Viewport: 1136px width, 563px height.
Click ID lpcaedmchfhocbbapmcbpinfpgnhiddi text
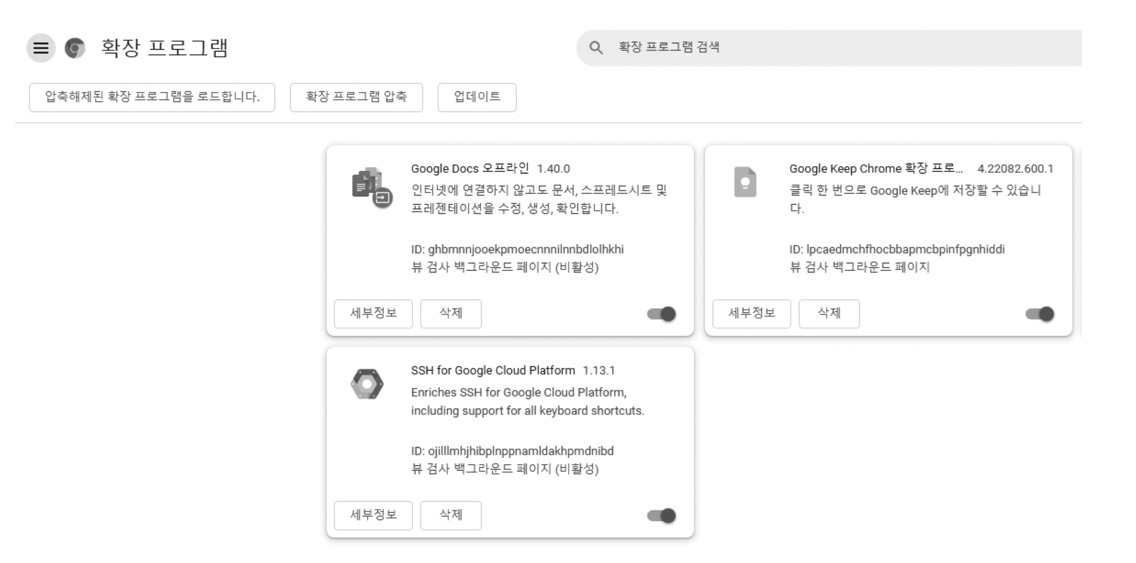pos(897,249)
